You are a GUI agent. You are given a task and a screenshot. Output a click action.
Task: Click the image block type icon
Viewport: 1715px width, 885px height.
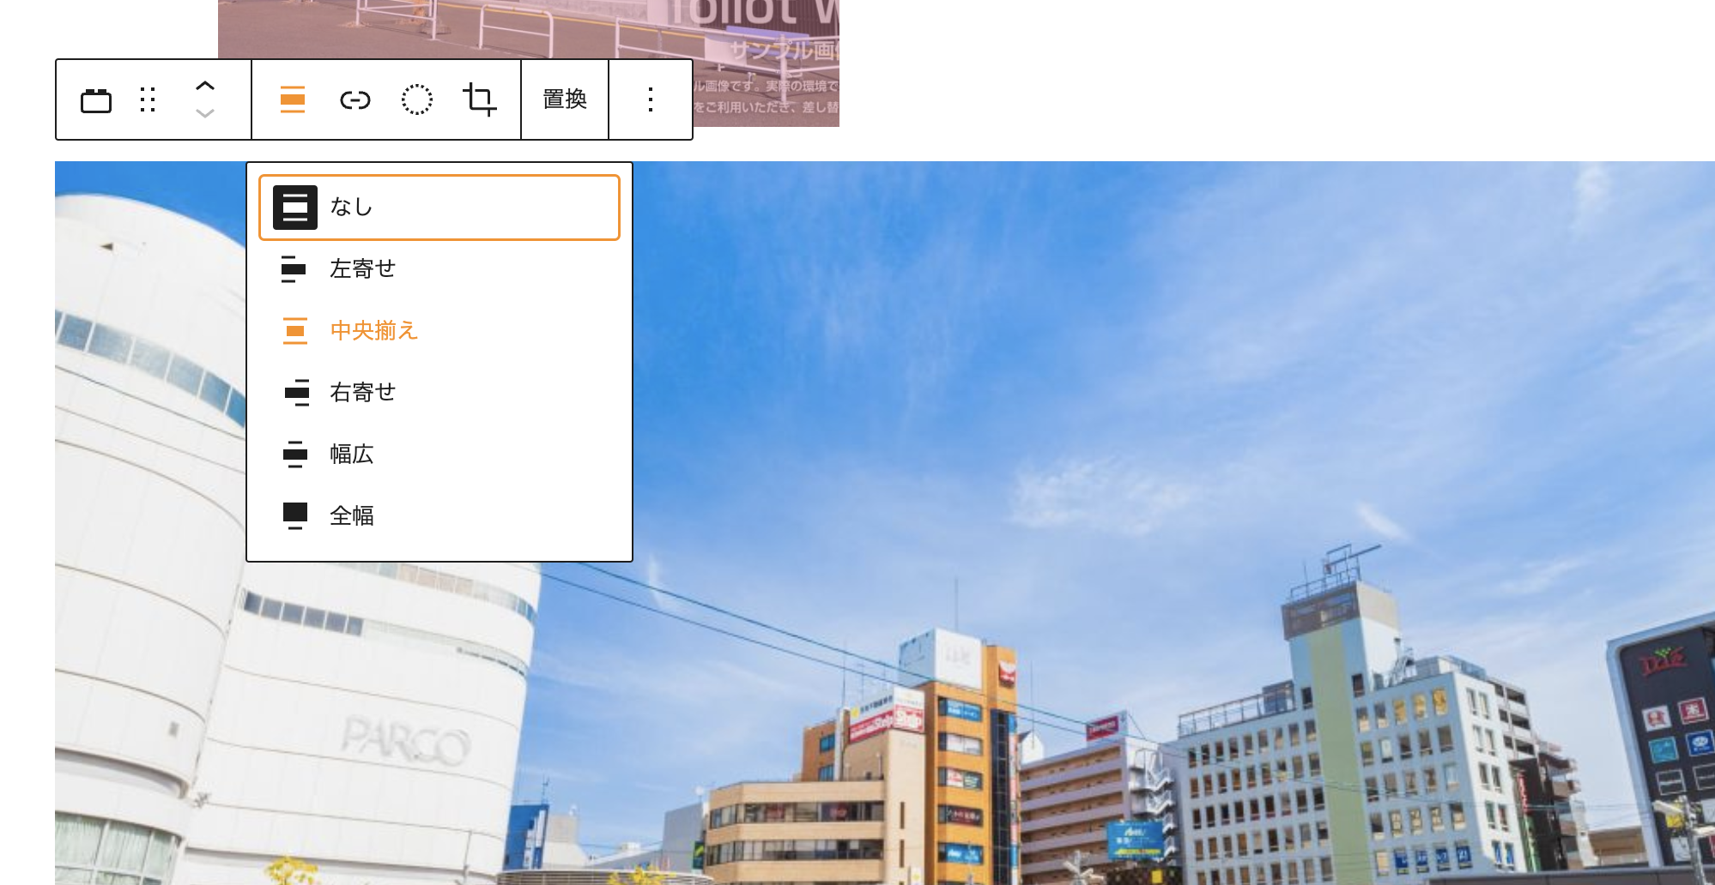(x=96, y=100)
